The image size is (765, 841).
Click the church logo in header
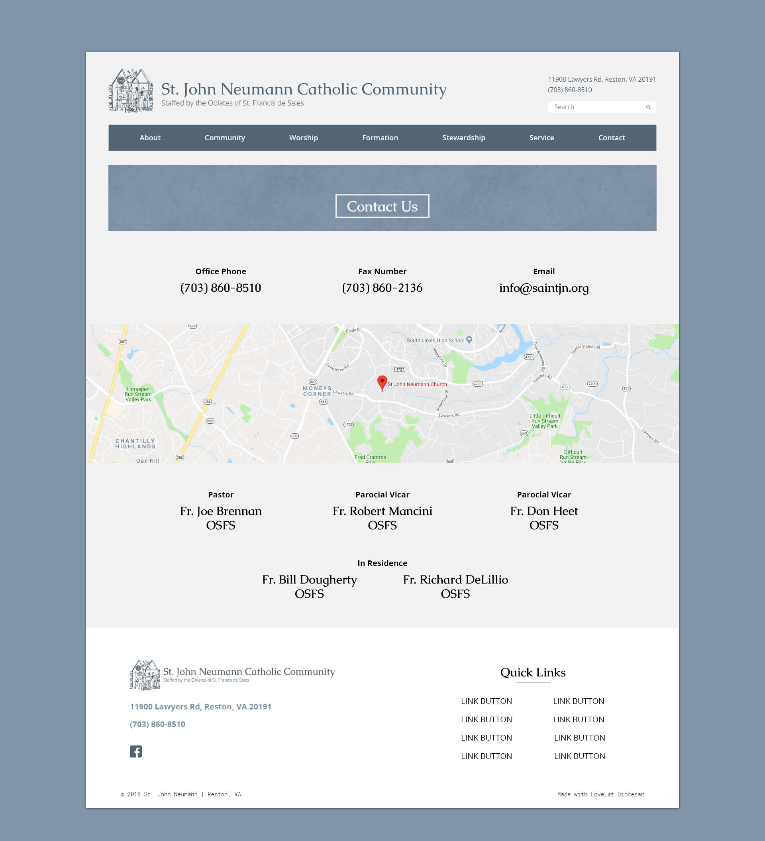click(x=131, y=90)
